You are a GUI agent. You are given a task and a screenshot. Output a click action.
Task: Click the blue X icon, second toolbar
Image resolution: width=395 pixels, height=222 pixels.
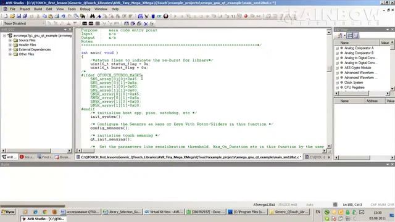pos(146,23)
